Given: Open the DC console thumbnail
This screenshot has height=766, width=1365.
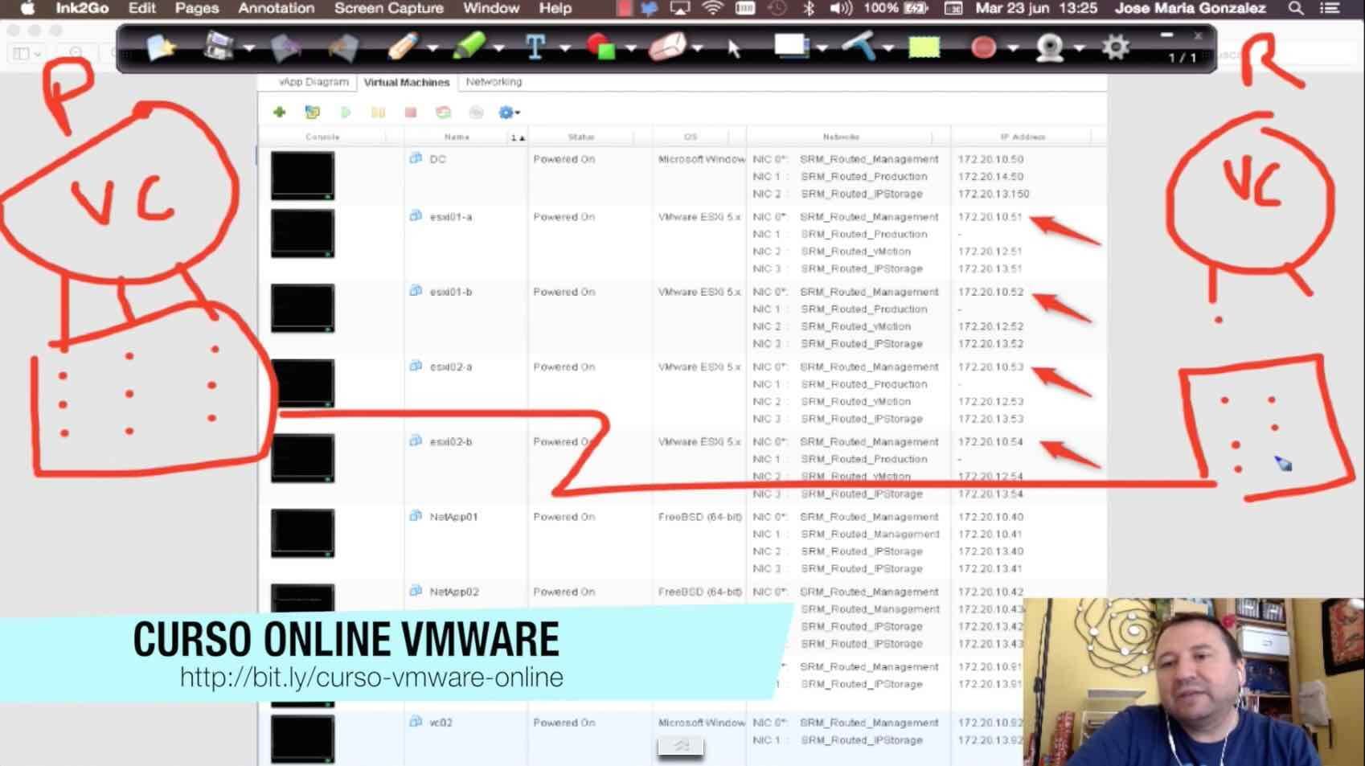Looking at the screenshot, I should click(302, 175).
